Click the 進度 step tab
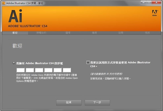 point(94,33)
